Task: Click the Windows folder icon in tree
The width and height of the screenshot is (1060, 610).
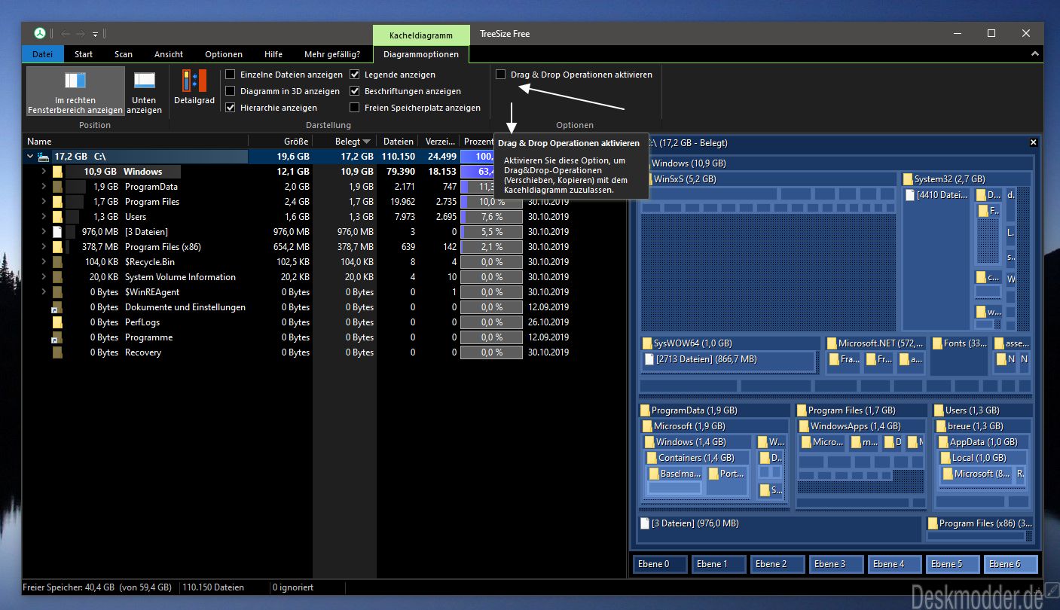Action: [57, 172]
